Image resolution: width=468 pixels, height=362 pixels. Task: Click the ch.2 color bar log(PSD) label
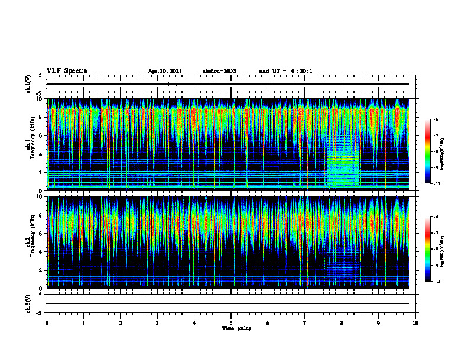[x=443, y=251]
